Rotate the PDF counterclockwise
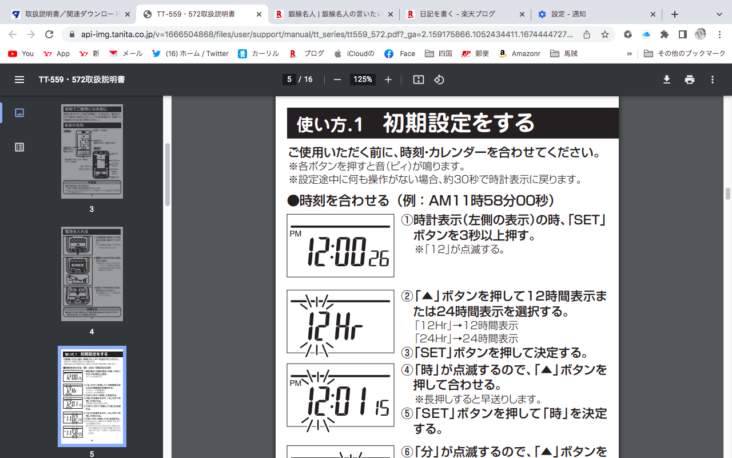Screen dimensions: 732x458 439,80
